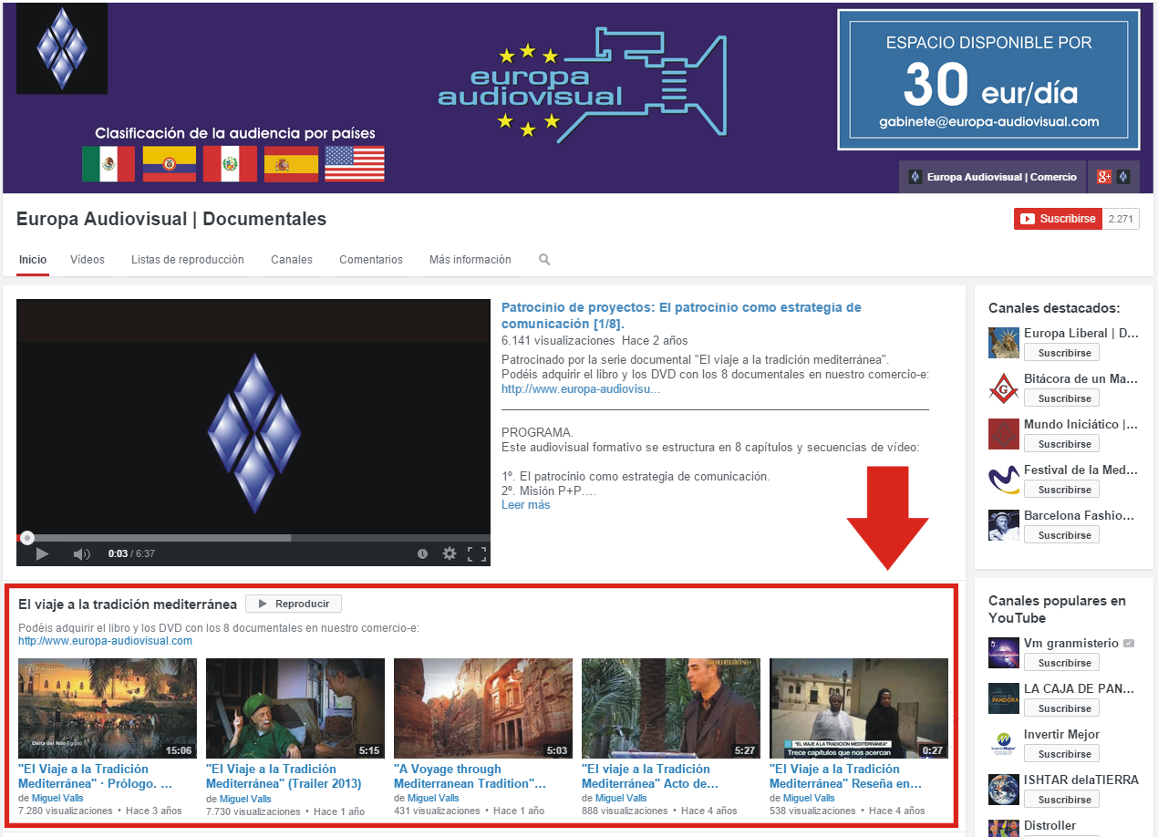Click the Spain flag in the banner

(291, 164)
